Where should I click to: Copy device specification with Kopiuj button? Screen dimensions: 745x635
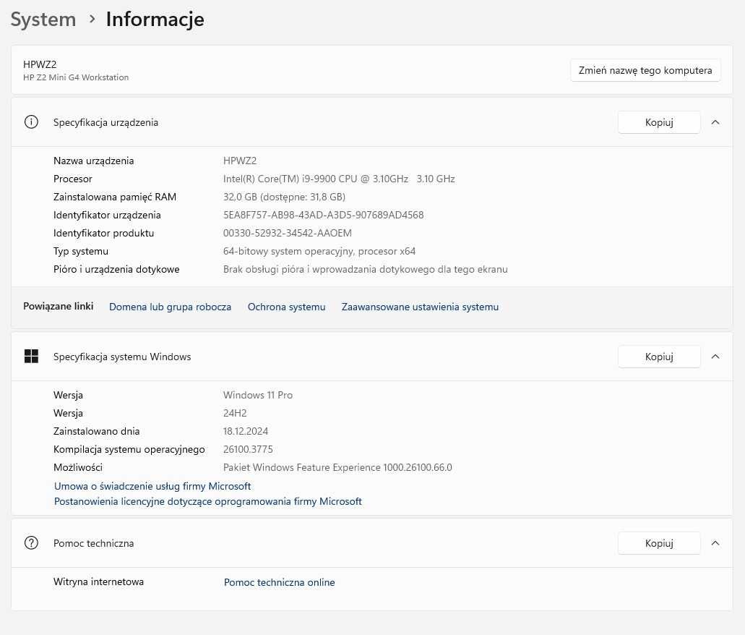click(x=659, y=122)
